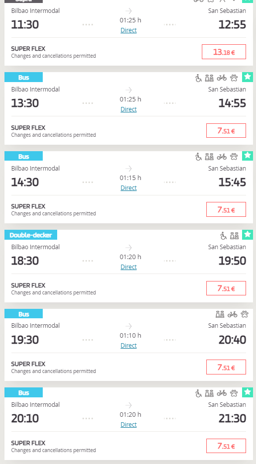256x464 pixels.
Task: Click green star on 14:30 bus card
Action: [248, 156]
